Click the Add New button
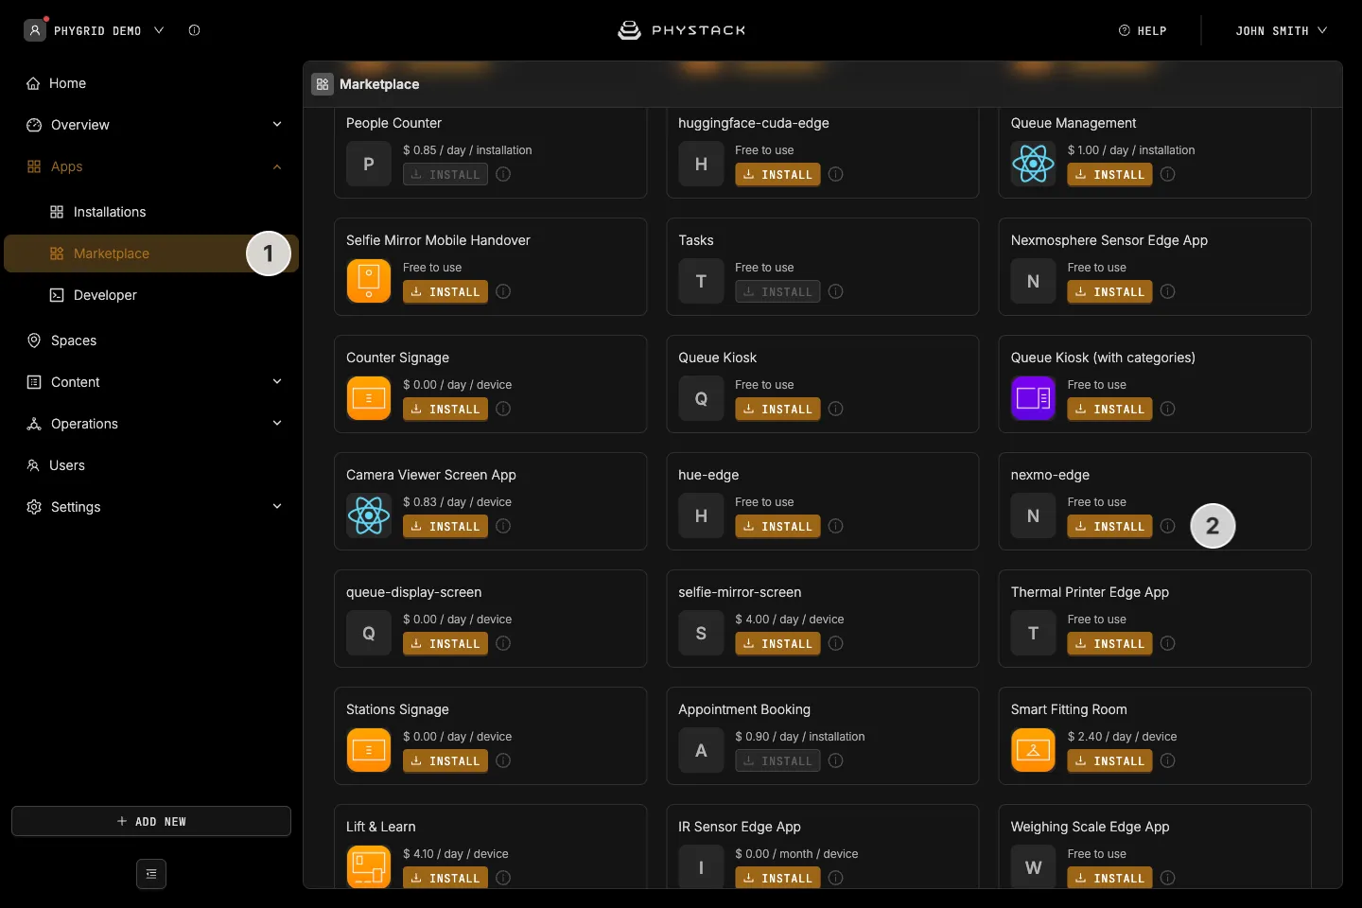The width and height of the screenshot is (1362, 908). [x=151, y=821]
